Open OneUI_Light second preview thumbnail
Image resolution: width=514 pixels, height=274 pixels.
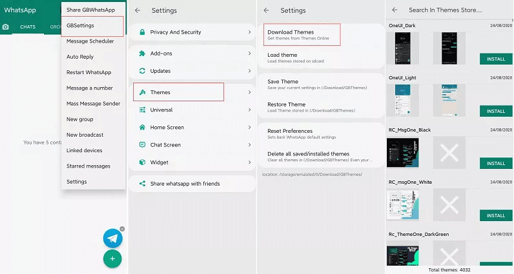pos(449,100)
